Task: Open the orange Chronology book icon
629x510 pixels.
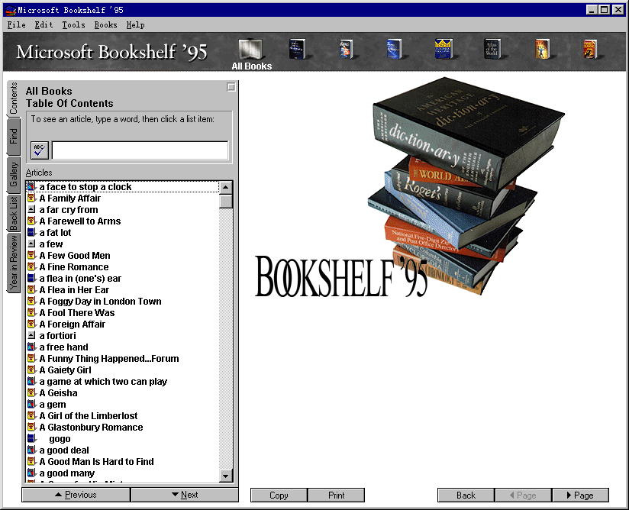Action: click(x=542, y=50)
